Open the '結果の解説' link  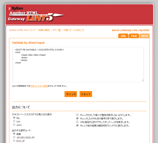tap(44, 30)
